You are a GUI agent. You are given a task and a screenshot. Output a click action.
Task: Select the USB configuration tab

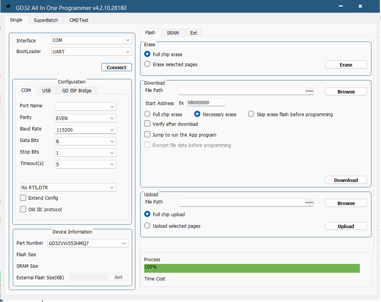[47, 90]
